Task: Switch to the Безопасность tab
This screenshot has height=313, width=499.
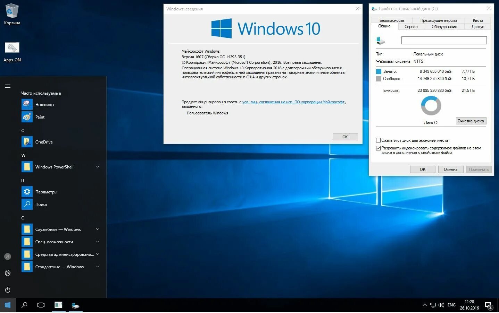Action: (392, 20)
